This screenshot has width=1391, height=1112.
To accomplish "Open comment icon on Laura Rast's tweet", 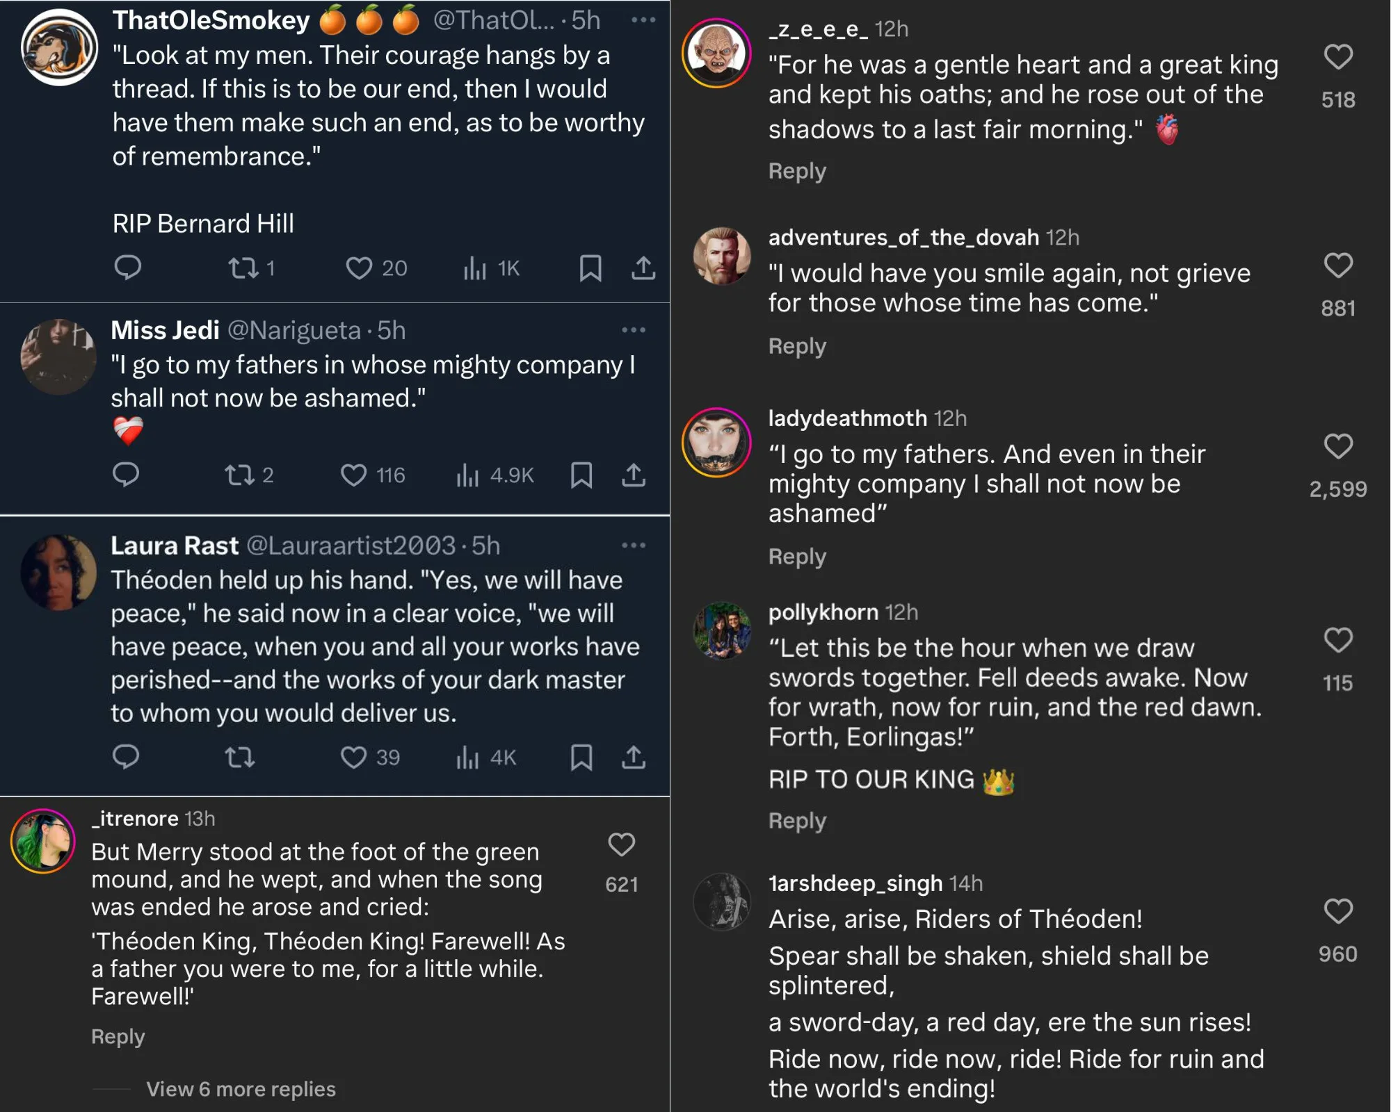I will 126,757.
